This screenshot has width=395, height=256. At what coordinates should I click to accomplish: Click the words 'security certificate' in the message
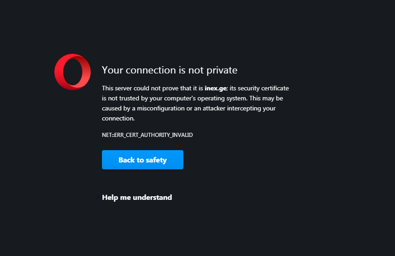[x=263, y=88]
